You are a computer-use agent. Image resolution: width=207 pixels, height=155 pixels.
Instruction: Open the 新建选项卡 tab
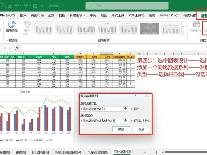tap(77, 15)
